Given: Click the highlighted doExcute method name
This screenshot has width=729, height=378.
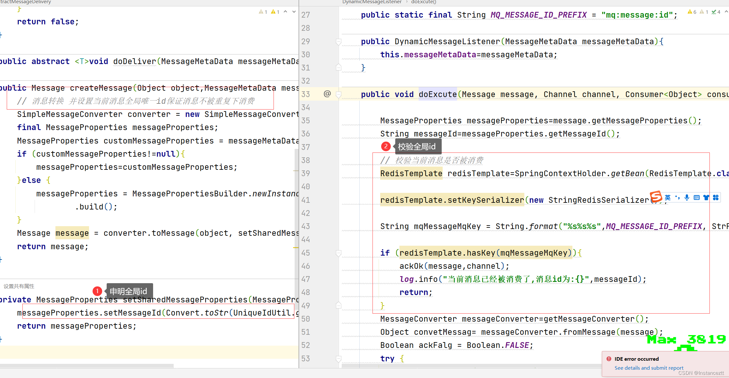Looking at the screenshot, I should coord(438,94).
